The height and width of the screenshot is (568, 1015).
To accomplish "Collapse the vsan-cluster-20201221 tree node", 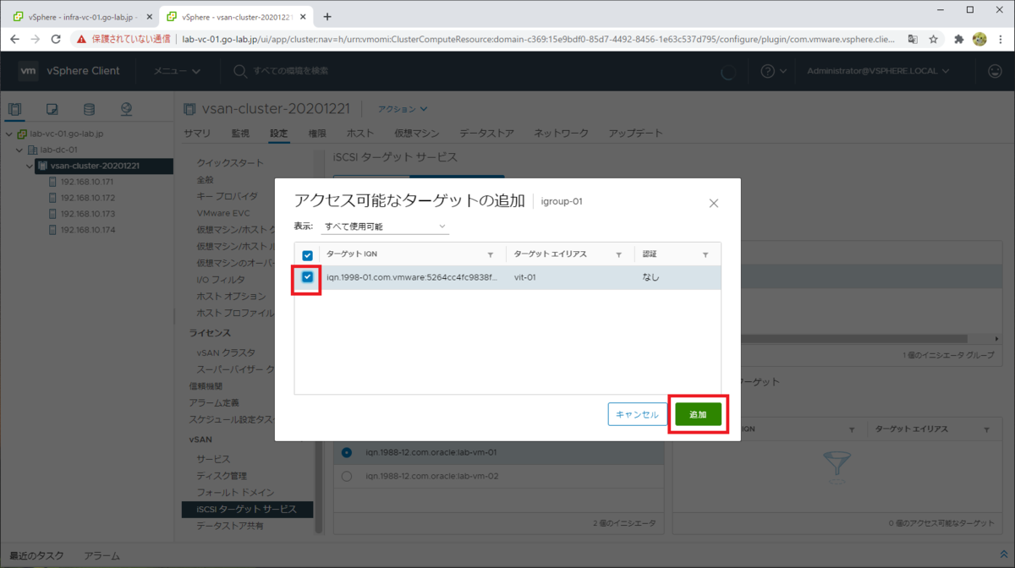I will click(x=30, y=166).
